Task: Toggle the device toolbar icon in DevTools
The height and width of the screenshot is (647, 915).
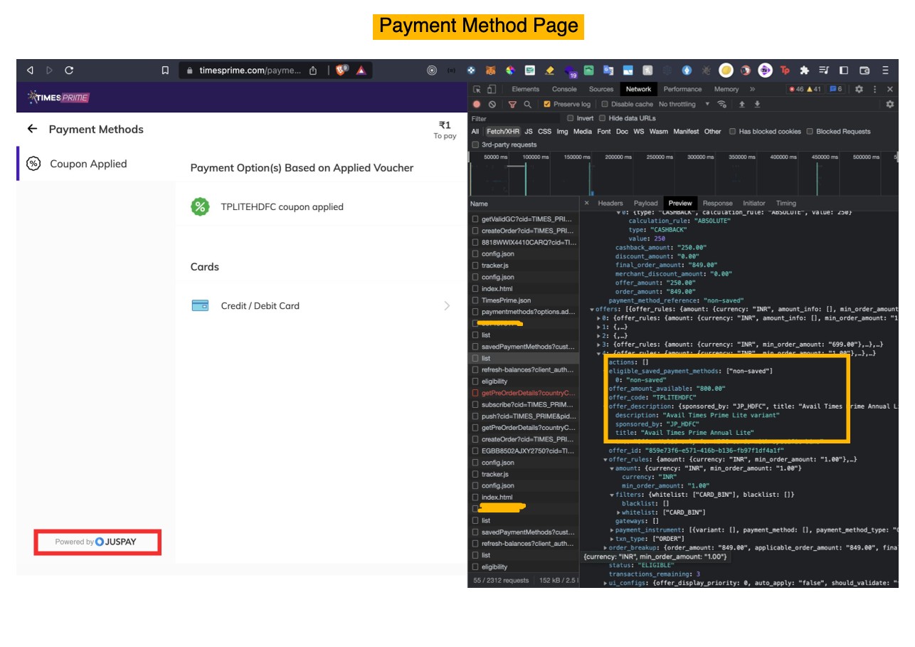Action: 491,89
